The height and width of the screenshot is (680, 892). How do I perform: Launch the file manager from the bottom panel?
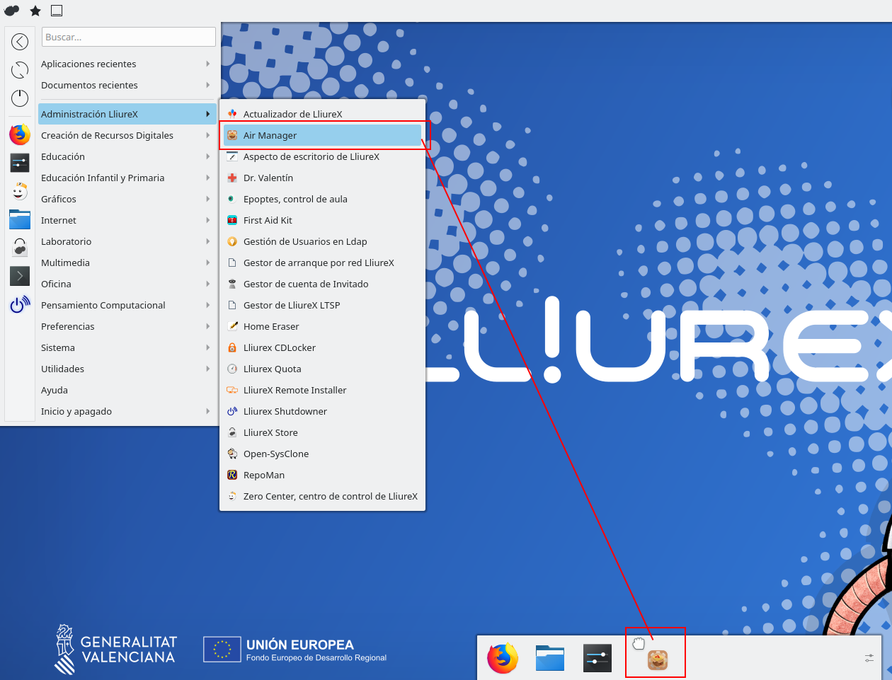(x=550, y=658)
